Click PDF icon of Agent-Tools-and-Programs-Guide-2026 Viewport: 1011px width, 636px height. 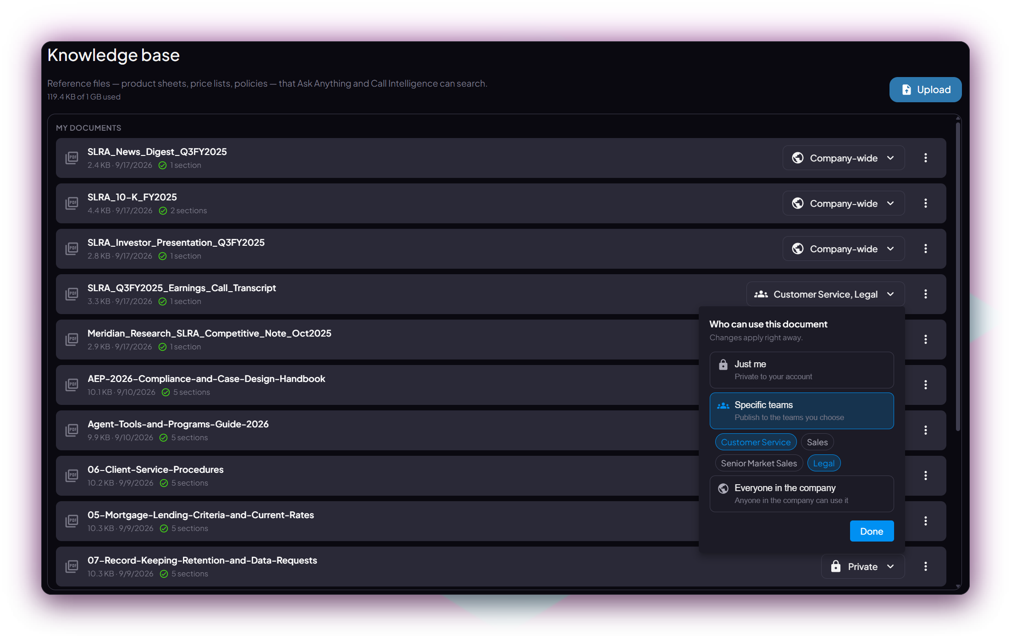point(72,430)
